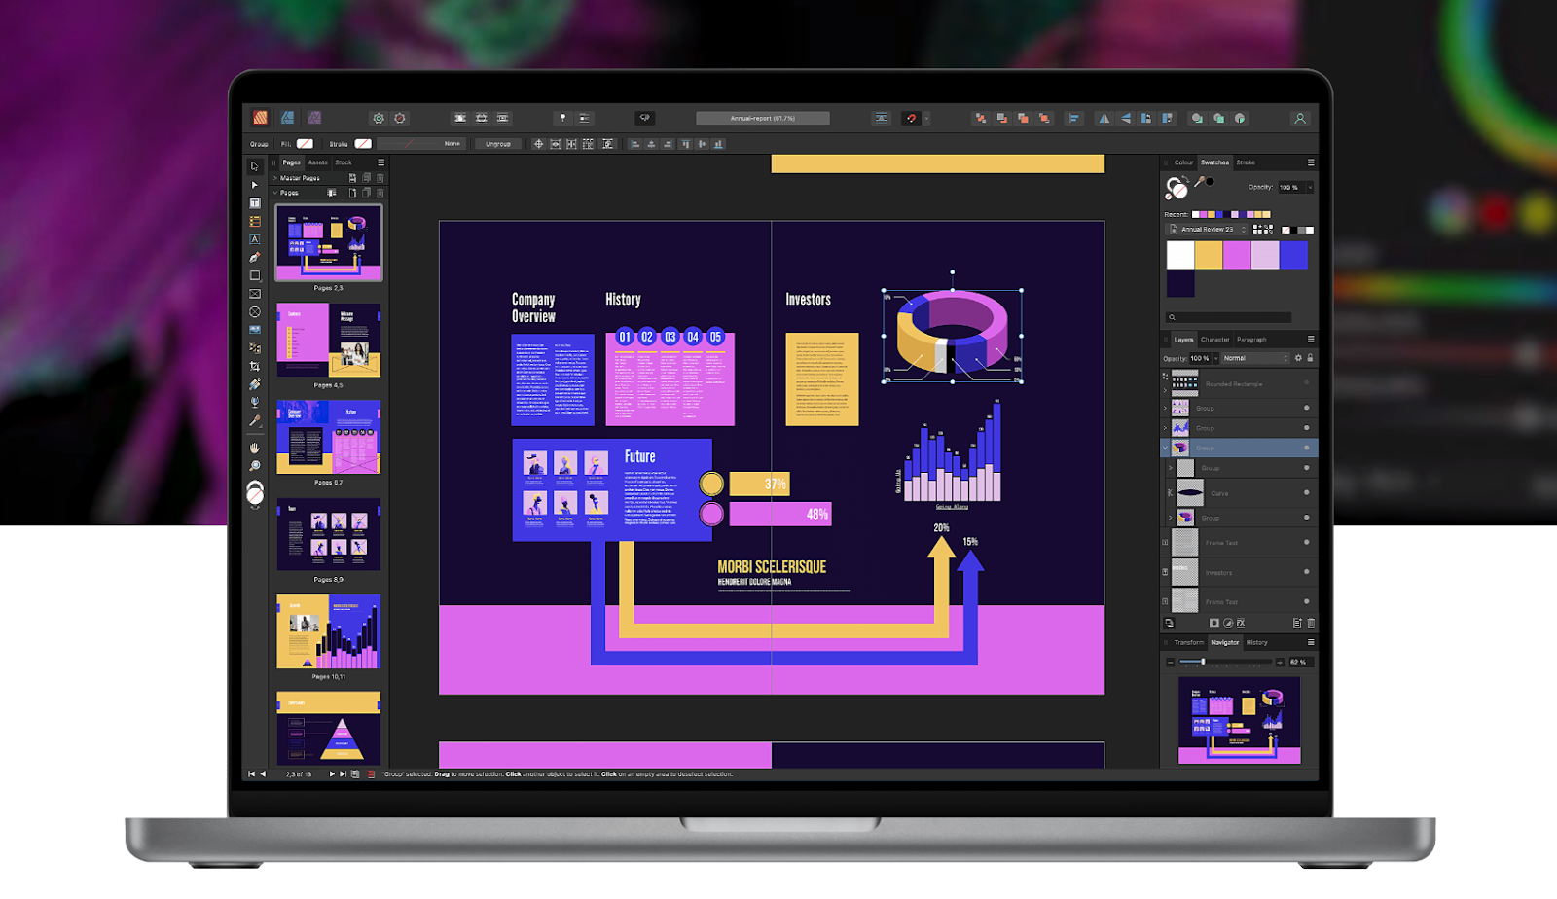The height and width of the screenshot is (899, 1557).
Task: Switch to the Designer persona
Action: [x=288, y=118]
